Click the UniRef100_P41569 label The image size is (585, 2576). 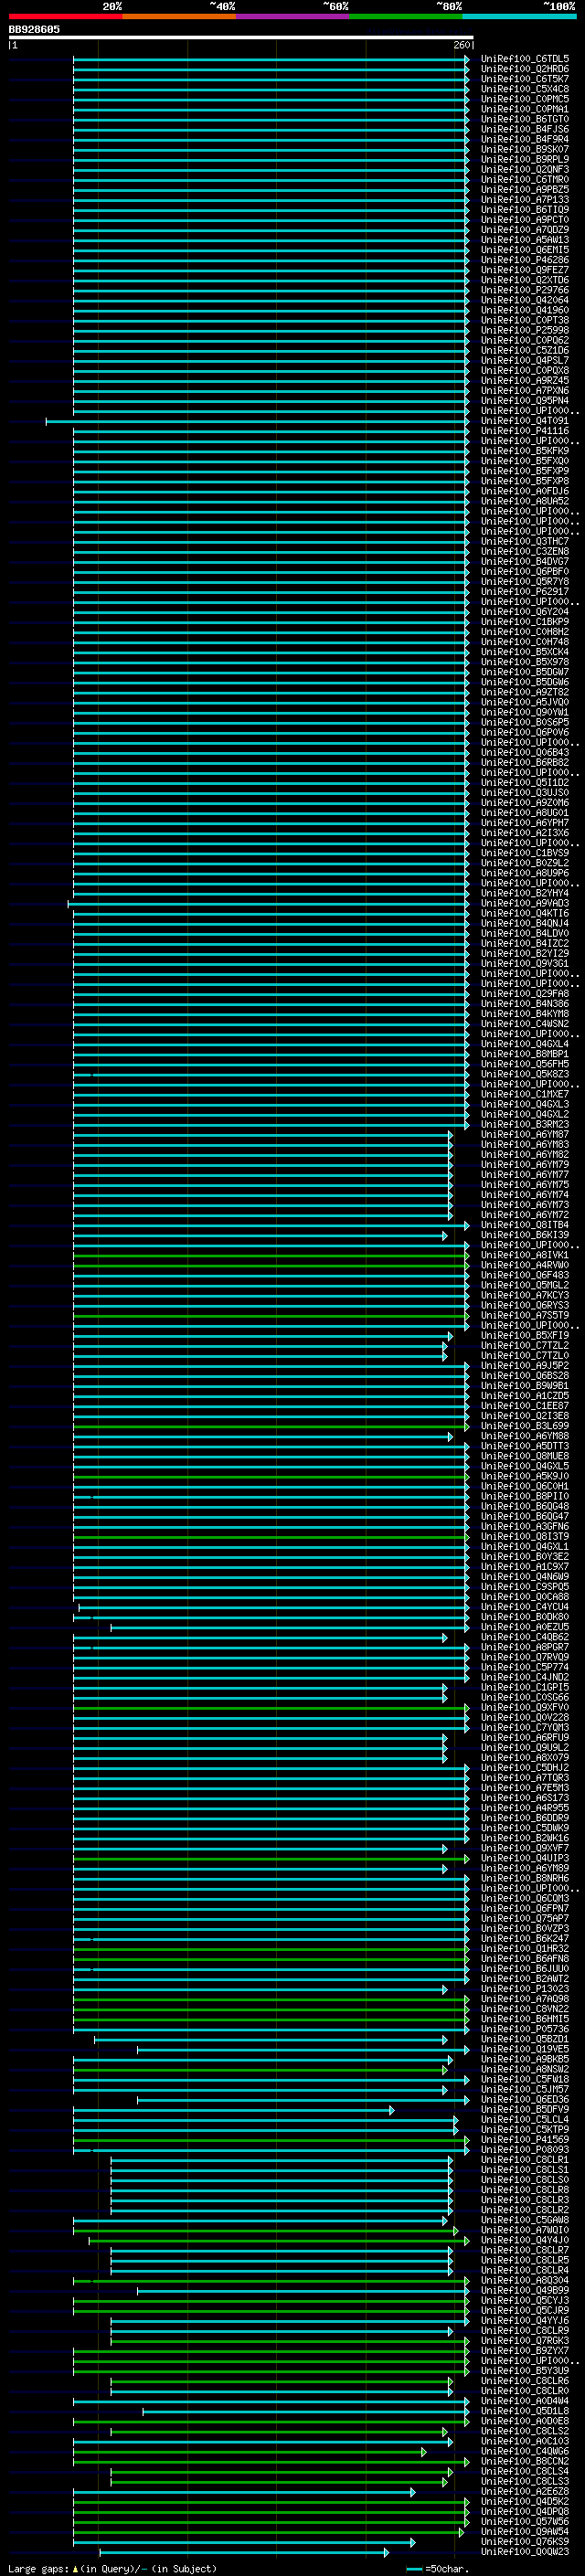(525, 2139)
